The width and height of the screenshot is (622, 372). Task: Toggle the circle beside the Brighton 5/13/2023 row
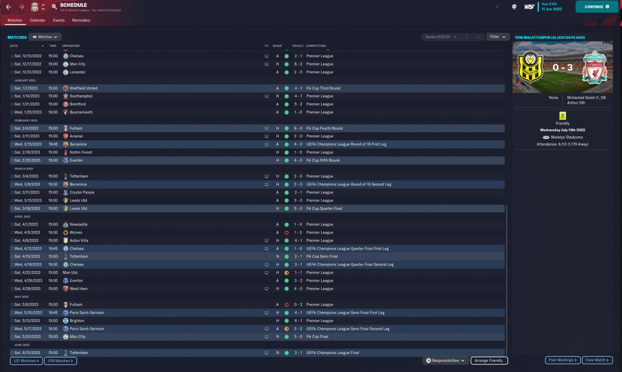12,321
